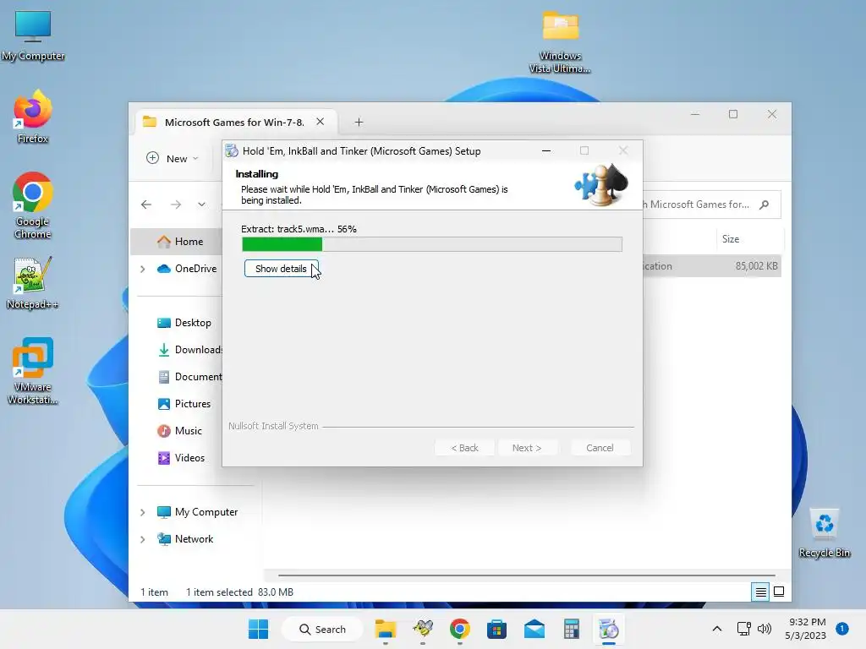Open Videos in navigation pane
Viewport: 866px width, 649px height.
[x=180, y=458]
